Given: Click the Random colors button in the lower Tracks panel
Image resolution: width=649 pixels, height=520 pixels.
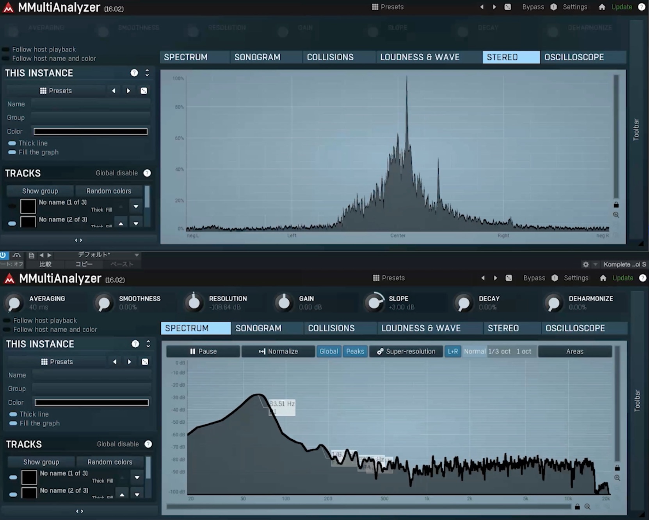Looking at the screenshot, I should tap(110, 462).
